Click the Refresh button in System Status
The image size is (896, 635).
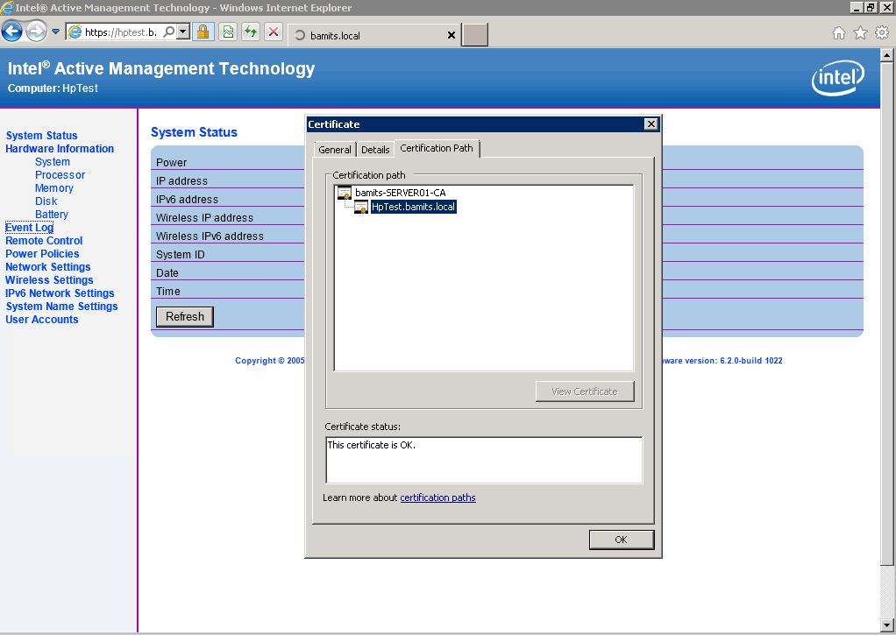[184, 316]
